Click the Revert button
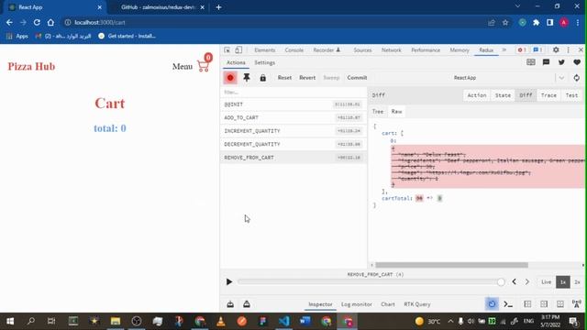587x330 pixels. point(307,78)
